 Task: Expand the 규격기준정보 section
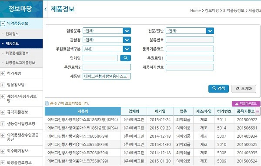click(21, 112)
